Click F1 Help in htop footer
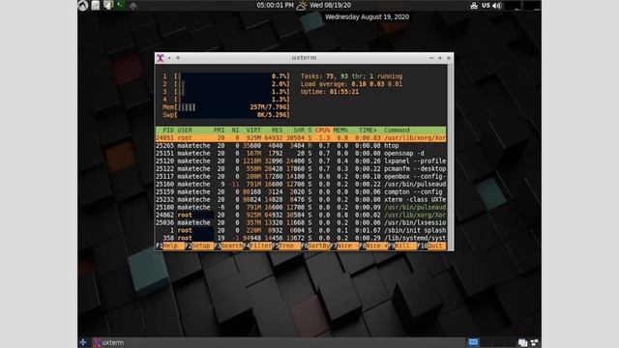The image size is (619, 348). tap(170, 246)
